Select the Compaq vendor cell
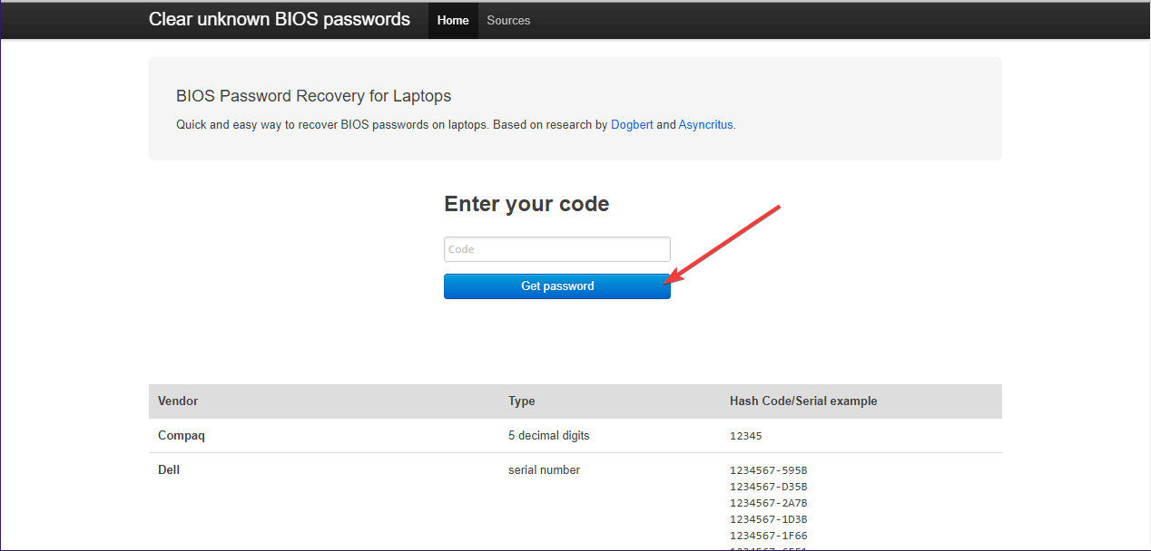This screenshot has height=551, width=1151. 182,435
